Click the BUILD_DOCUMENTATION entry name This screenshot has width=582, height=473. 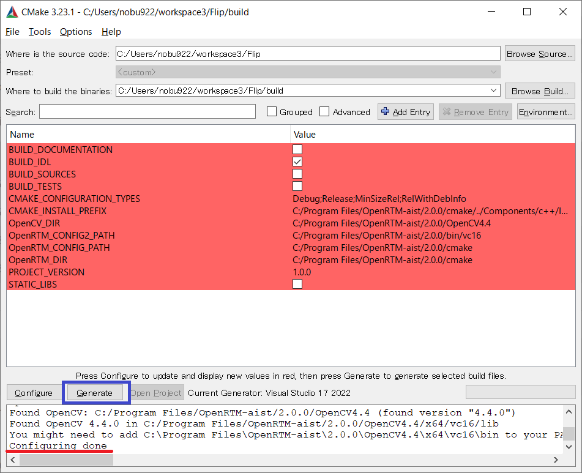pos(61,149)
